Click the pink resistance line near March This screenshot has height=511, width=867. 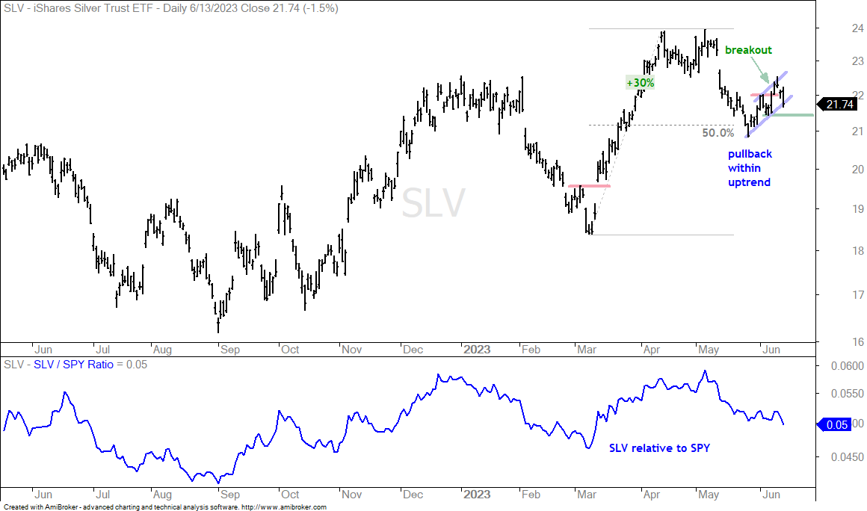pos(590,186)
